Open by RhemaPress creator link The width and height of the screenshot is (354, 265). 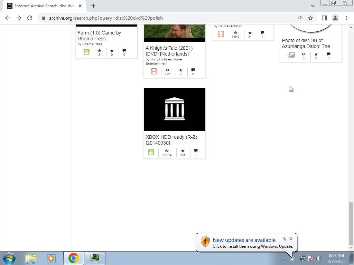coord(90,44)
